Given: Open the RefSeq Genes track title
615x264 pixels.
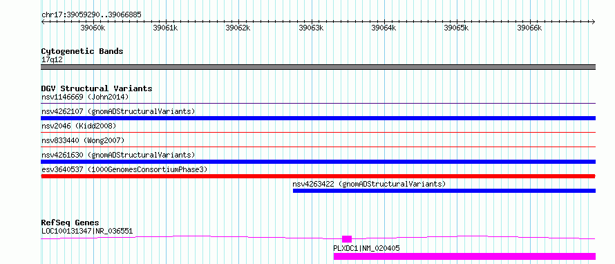Looking at the screenshot, I should [x=70, y=223].
